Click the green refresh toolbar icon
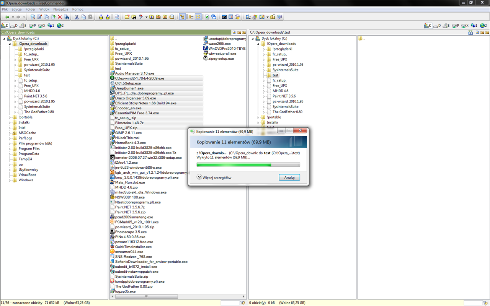 click(x=207, y=17)
